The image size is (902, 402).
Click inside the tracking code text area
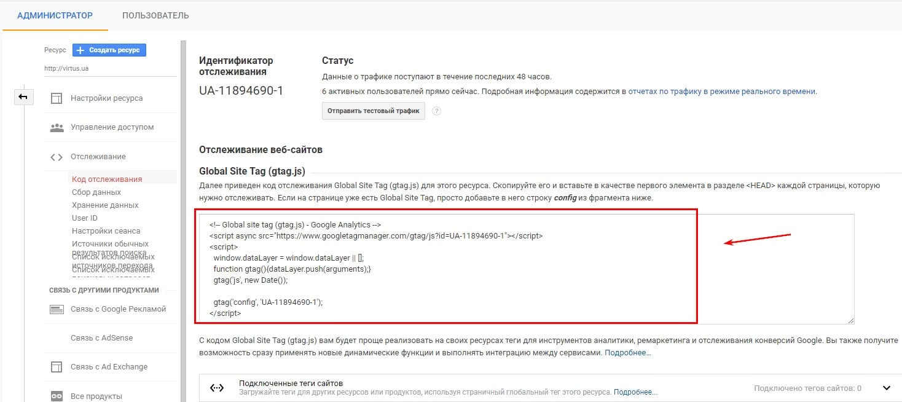525,269
